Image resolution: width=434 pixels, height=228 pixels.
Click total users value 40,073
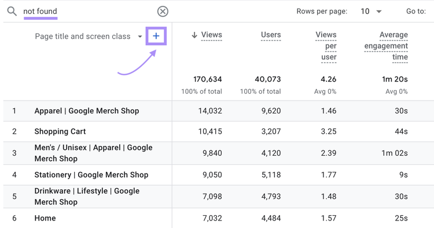[x=268, y=79]
